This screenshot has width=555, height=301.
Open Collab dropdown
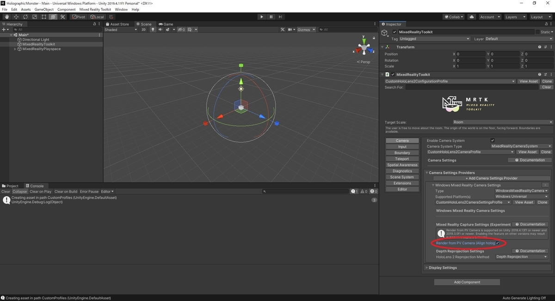coord(454,17)
